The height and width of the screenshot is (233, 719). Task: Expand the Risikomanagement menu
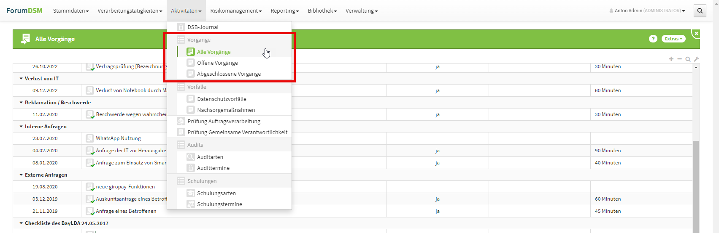(x=236, y=11)
